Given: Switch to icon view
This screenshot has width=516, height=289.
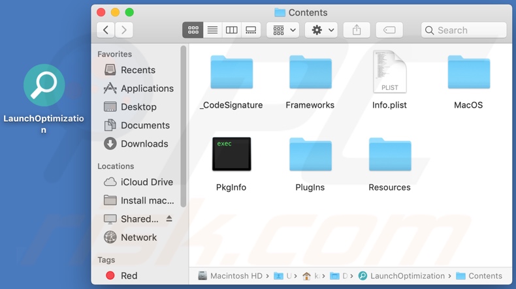Looking at the screenshot, I should click(193, 30).
